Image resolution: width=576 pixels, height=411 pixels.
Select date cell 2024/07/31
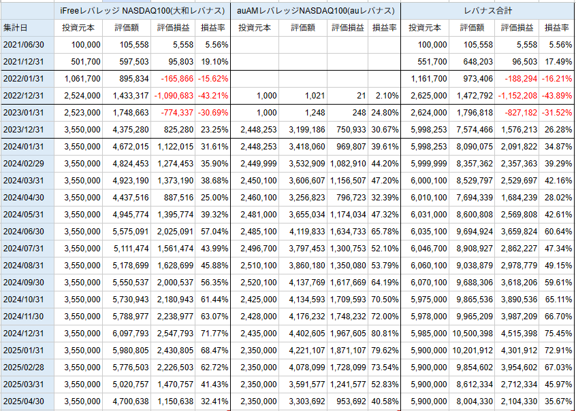(27, 249)
